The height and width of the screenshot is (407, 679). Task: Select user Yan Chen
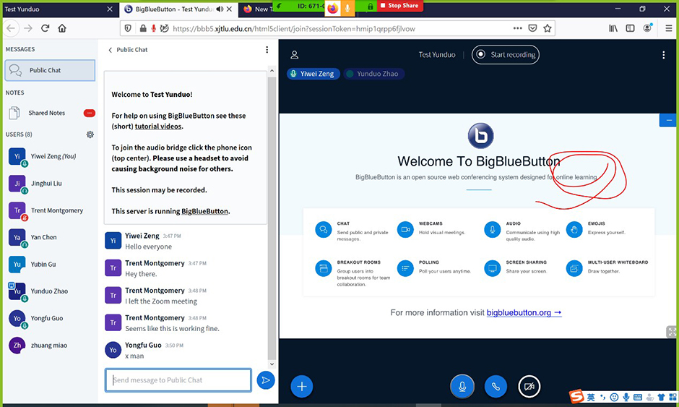click(50, 237)
